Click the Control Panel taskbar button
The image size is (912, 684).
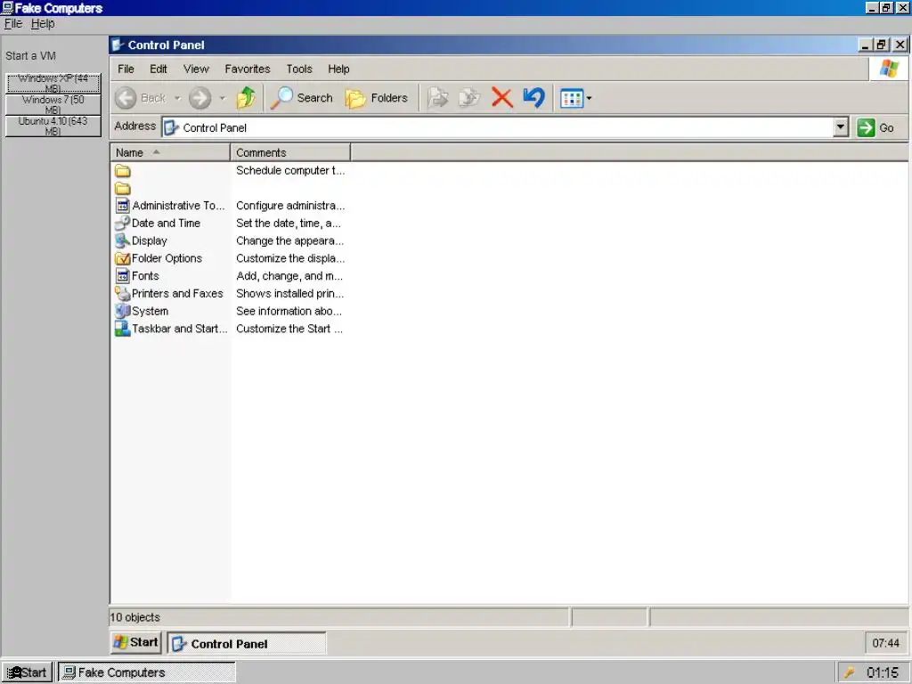(x=247, y=643)
